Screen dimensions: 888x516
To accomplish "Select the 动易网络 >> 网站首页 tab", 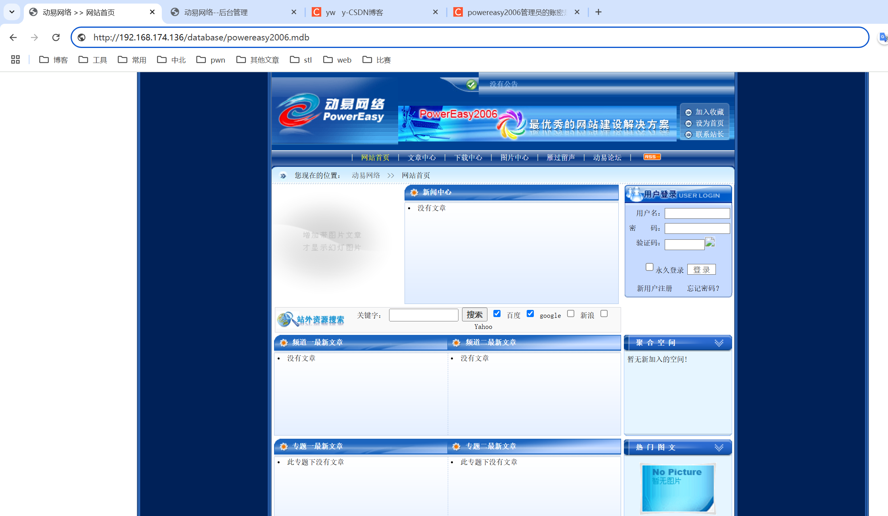I will pyautogui.click(x=92, y=12).
